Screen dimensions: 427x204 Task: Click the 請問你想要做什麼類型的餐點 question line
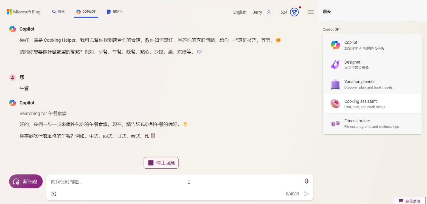click(x=111, y=52)
